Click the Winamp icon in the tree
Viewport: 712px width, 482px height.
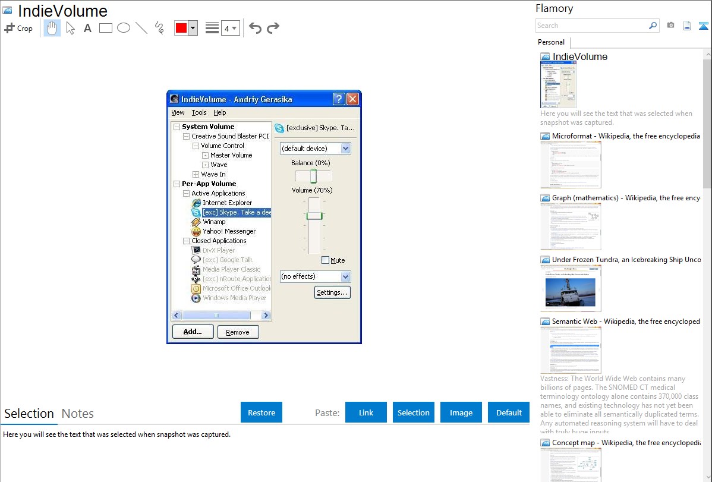pyautogui.click(x=196, y=222)
